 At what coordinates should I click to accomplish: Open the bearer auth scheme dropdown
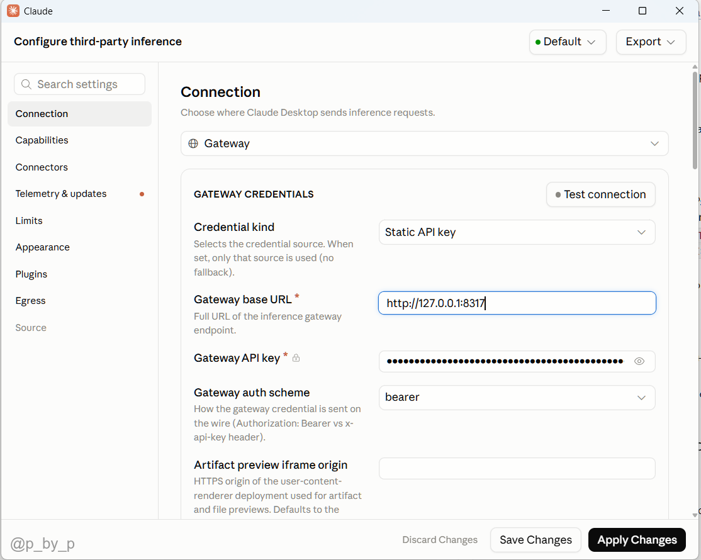(x=517, y=397)
